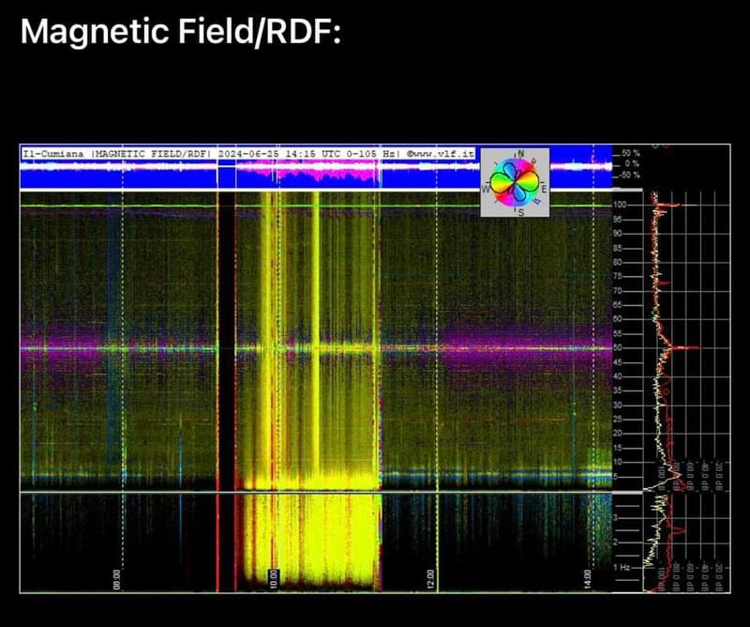
Task: Click the 50 Hz frequency scale label
Action: tap(619, 347)
